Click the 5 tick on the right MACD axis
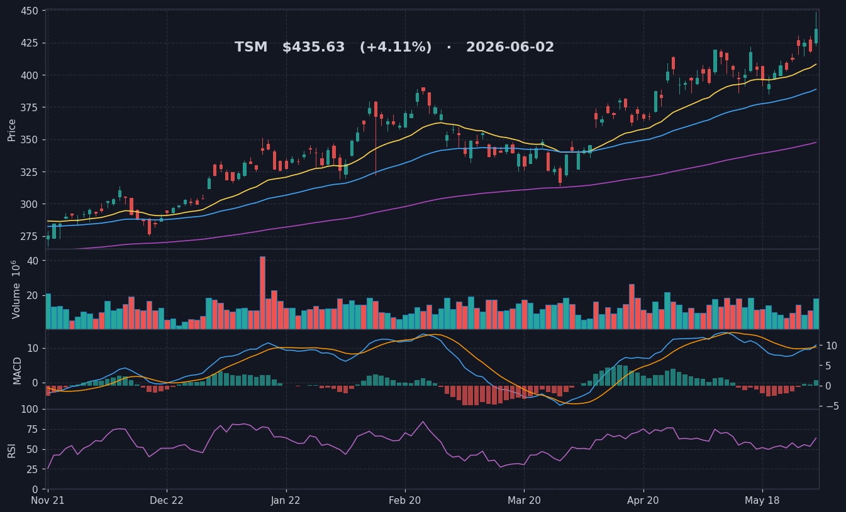Viewport: 846px width, 512px height. pos(827,366)
